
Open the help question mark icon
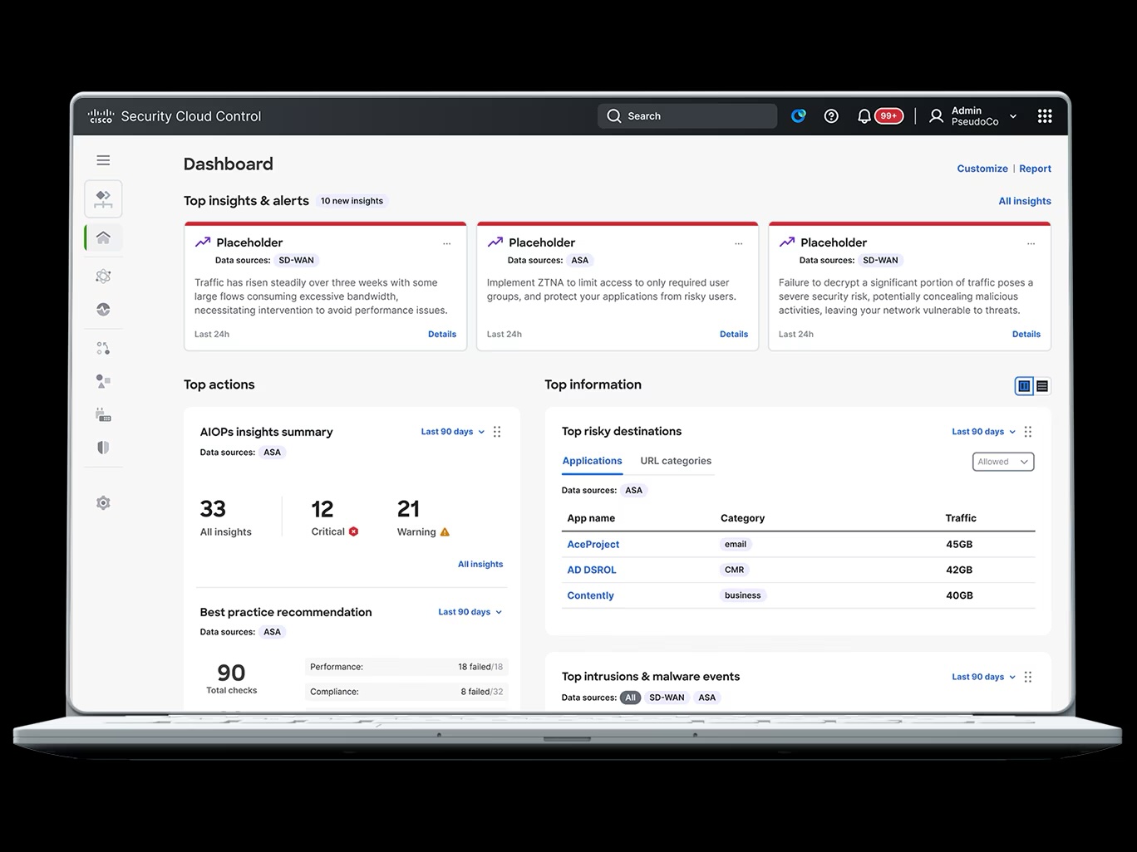831,116
